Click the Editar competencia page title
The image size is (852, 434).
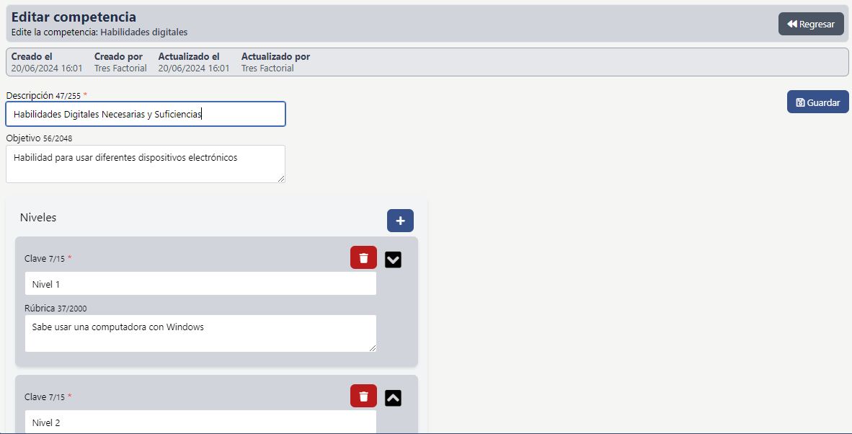[74, 17]
